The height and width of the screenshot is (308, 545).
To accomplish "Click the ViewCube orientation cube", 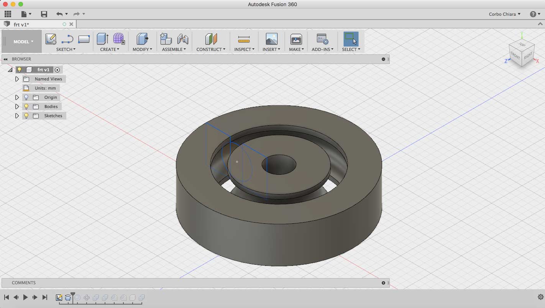I will point(522,54).
